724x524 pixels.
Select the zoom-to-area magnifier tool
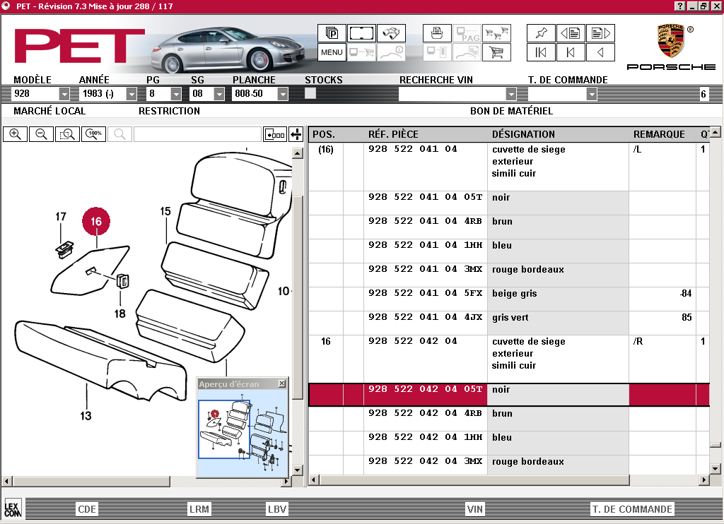pos(67,134)
